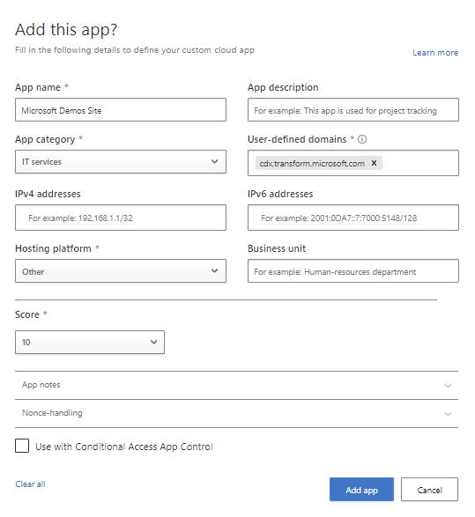
Task: Click the Clear all link
Action: 30,484
